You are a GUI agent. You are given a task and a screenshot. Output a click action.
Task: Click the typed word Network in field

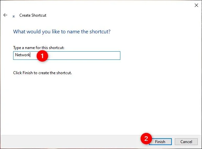point(22,55)
